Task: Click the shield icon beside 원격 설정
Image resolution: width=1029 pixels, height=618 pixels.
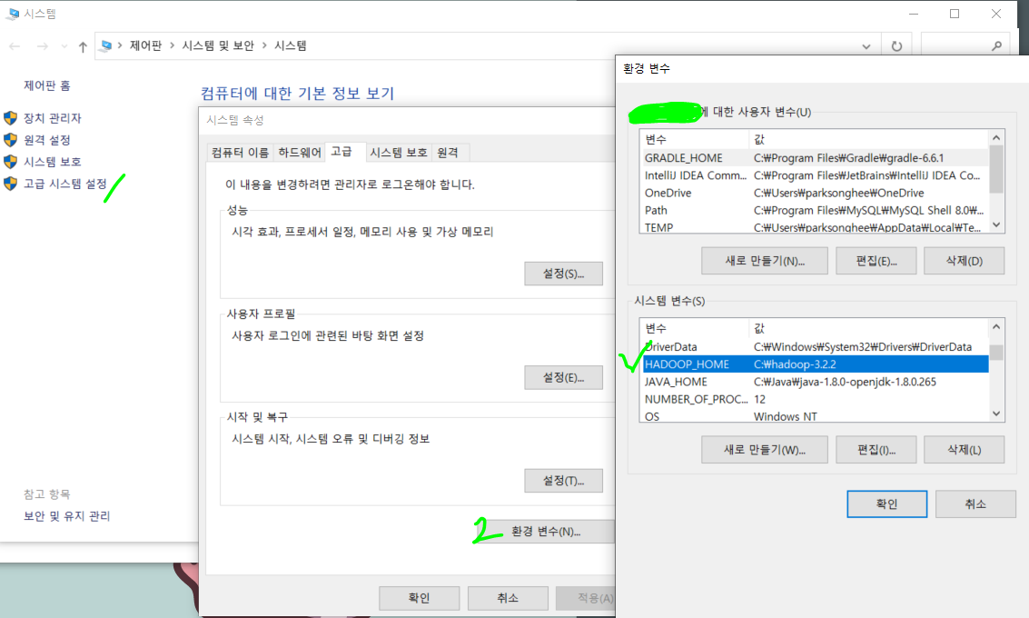Action: (11, 140)
